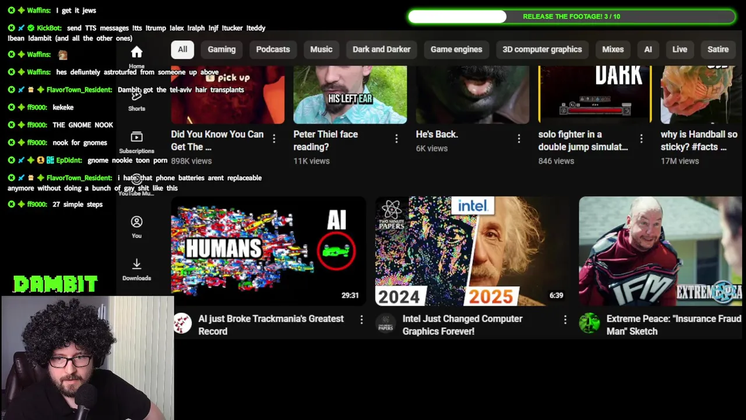Open the YouTube Home sidebar icon
Image resolution: width=746 pixels, height=420 pixels.
[136, 52]
